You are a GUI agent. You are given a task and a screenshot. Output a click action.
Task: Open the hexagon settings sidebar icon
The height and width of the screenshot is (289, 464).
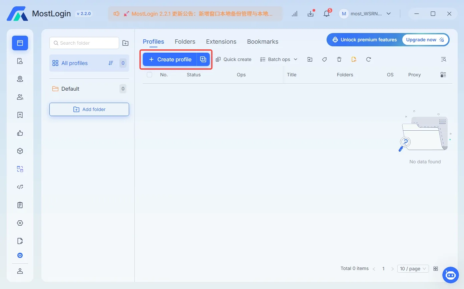20,223
